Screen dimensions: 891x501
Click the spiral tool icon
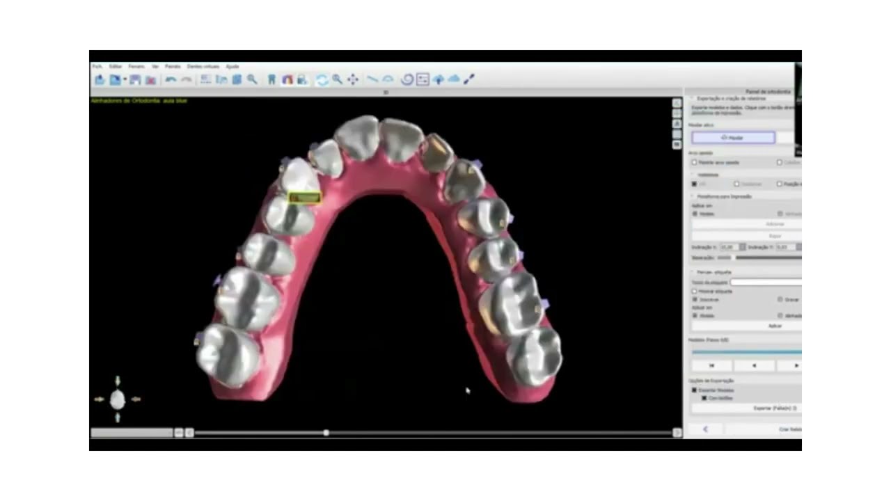[408, 80]
